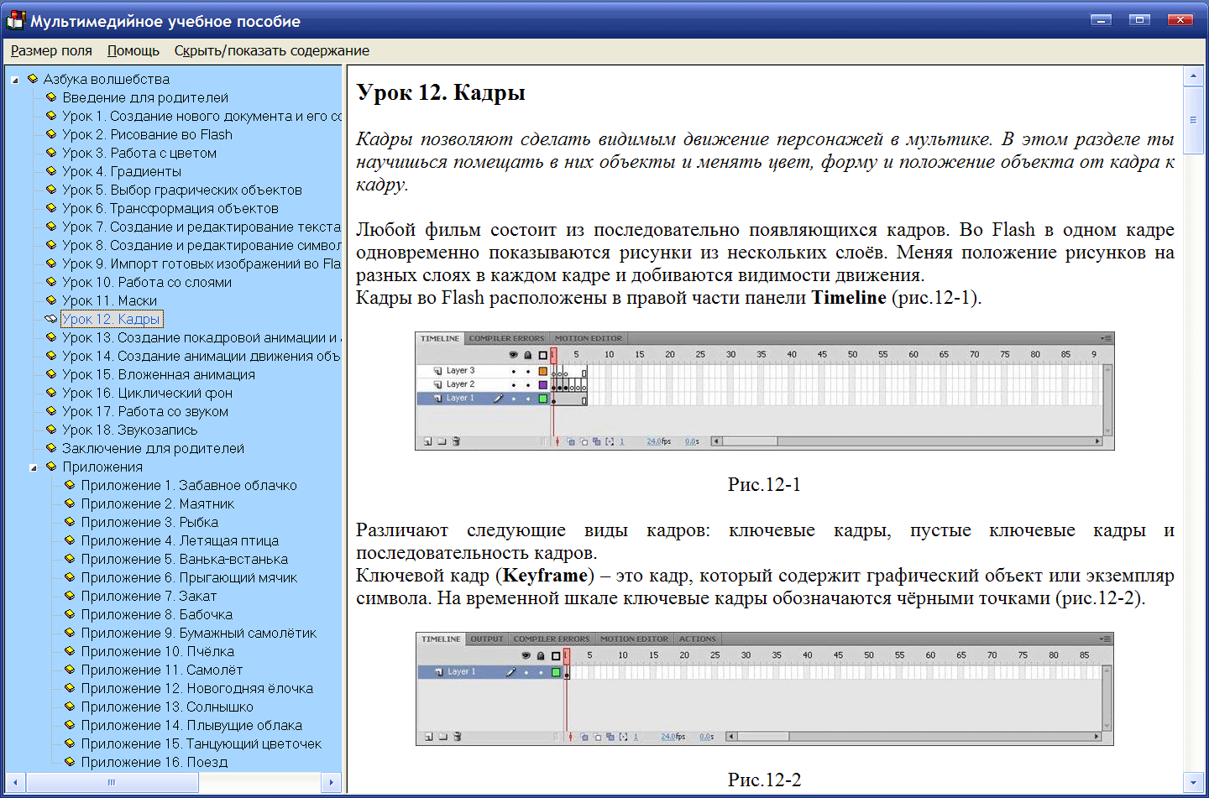Click the 24.0 fps frame rate link

[x=655, y=440]
